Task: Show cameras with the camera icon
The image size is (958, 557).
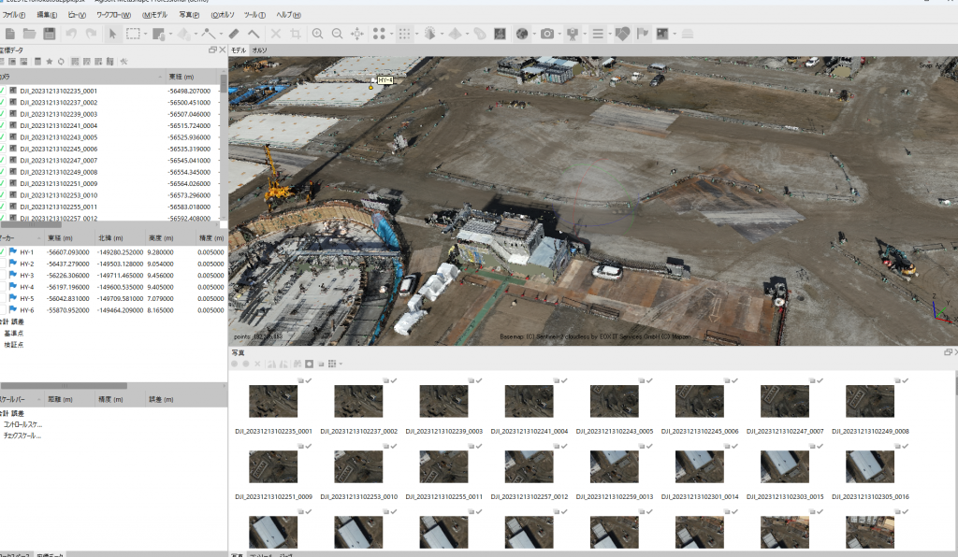Action: pyautogui.click(x=547, y=35)
